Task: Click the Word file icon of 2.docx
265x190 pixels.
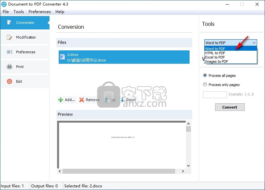Action: 62,57
